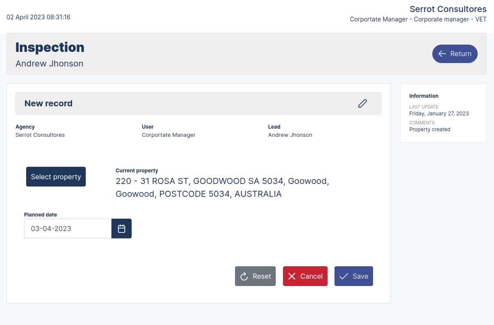Click the User value Corportate Manager
This screenshot has height=325, width=494.
pos(169,135)
